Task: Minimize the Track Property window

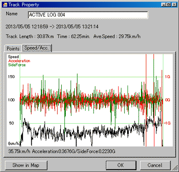Action: tap(163, 4)
